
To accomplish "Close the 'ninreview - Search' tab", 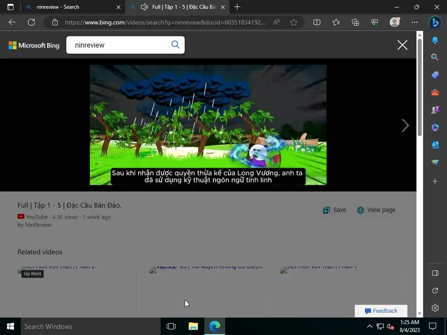I will (x=118, y=7).
